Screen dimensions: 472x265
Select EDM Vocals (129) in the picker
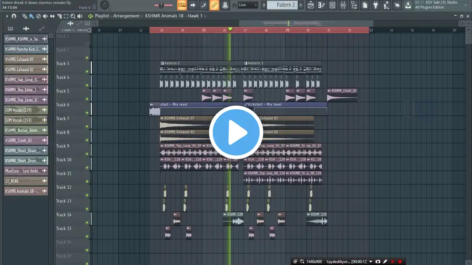click(x=26, y=110)
